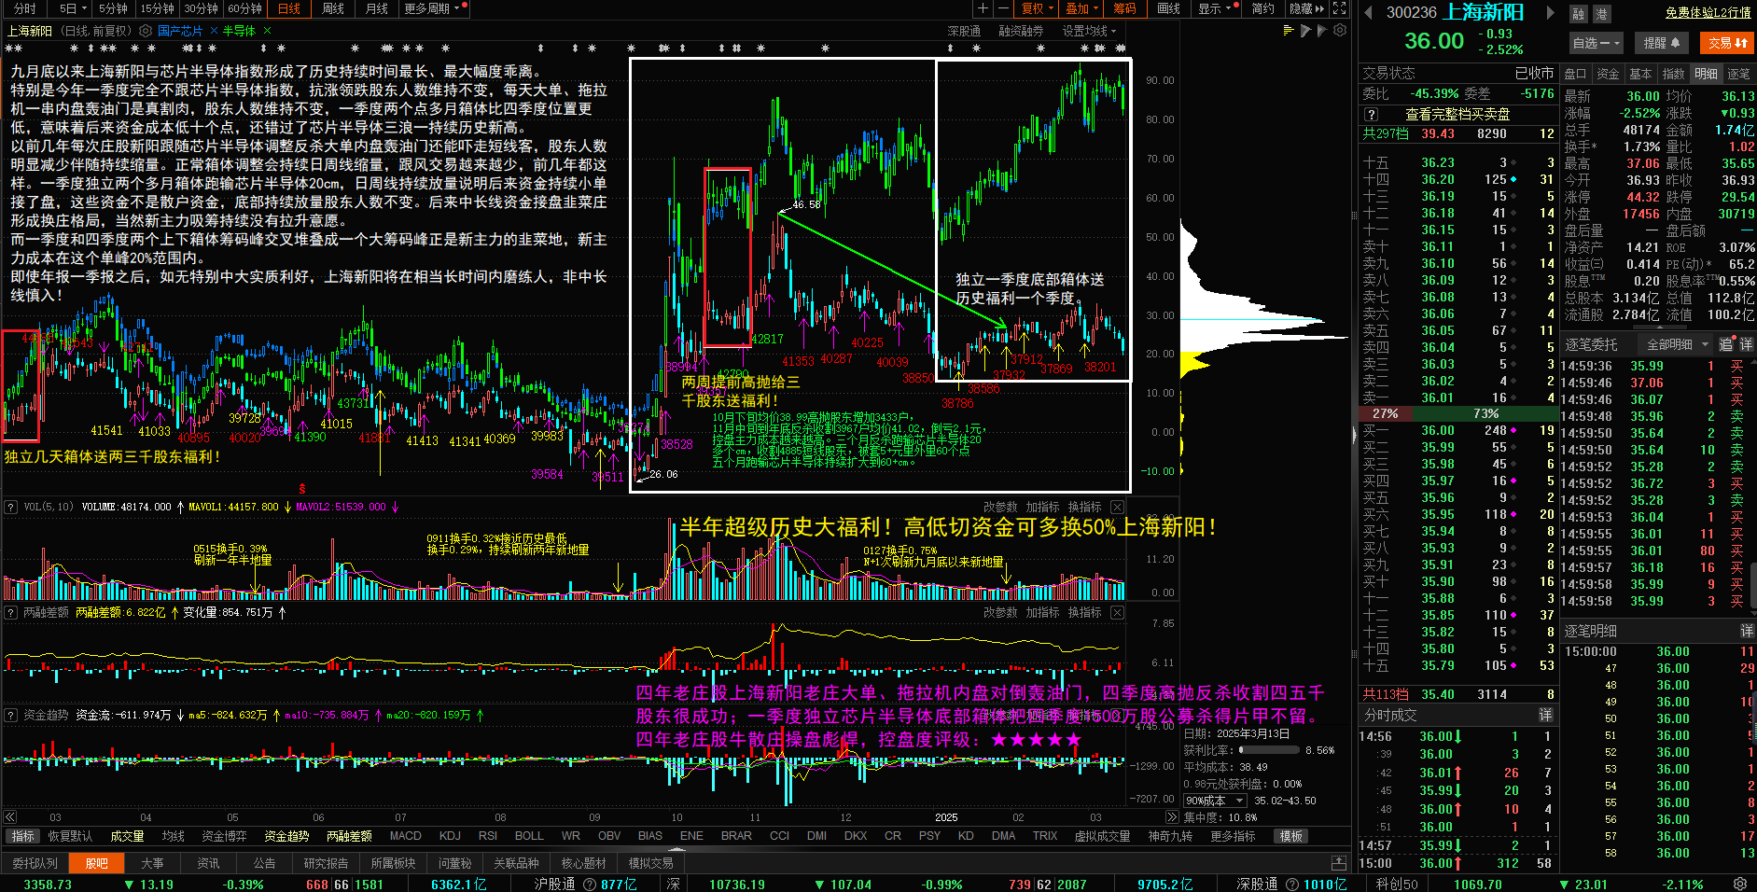
Task: Open the 复权 adjustment dropdown
Action: 1037,8
